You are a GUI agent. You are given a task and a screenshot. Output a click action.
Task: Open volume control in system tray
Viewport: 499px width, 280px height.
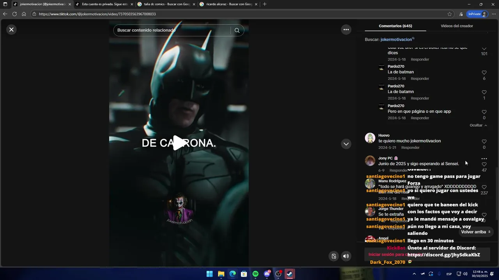[x=465, y=274]
